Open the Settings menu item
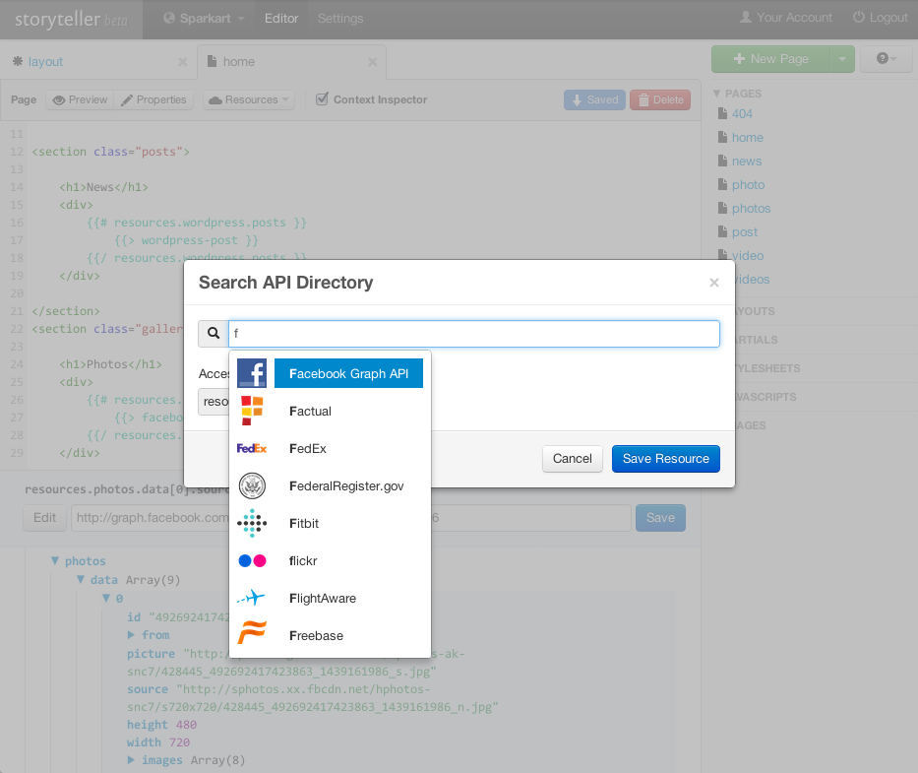918x773 pixels. (340, 18)
